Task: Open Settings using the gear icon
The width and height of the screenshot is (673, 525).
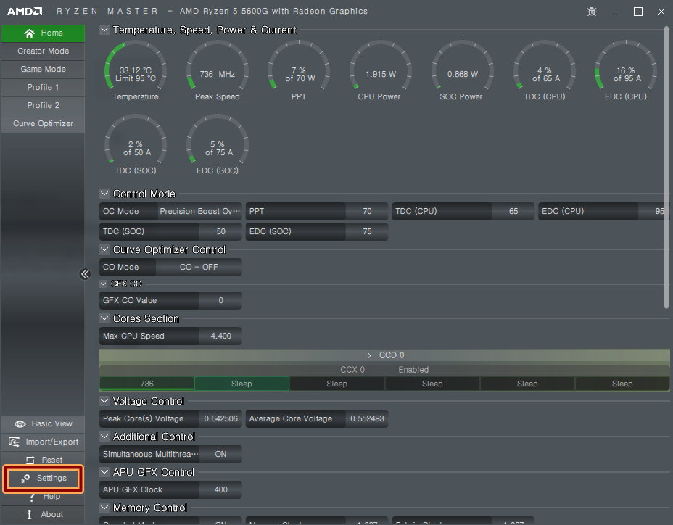Action: (28, 478)
